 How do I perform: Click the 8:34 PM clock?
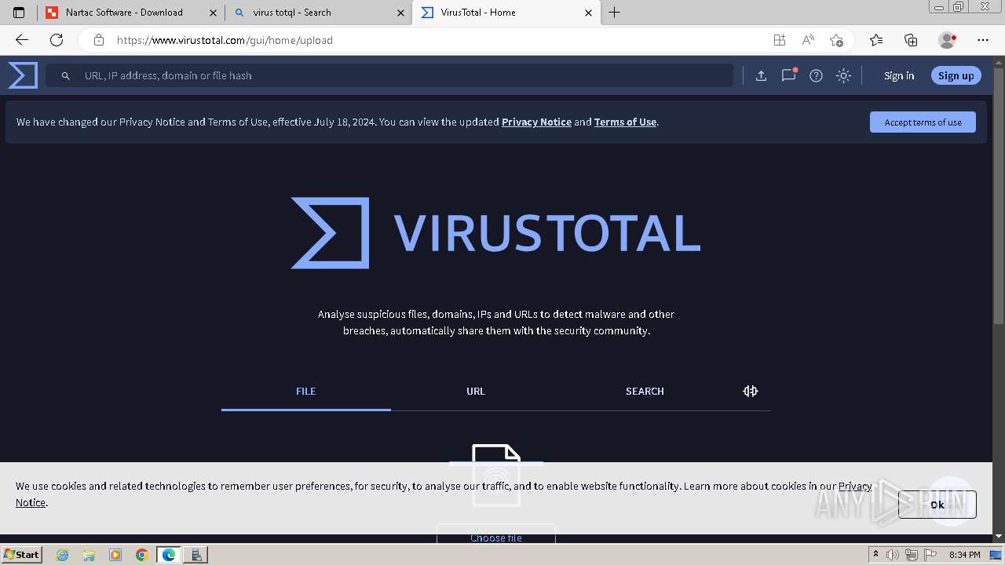click(964, 555)
